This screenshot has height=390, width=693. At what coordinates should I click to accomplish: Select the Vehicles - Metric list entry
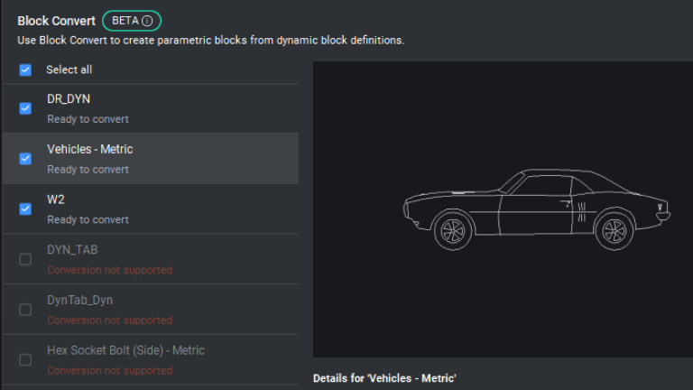(151, 159)
